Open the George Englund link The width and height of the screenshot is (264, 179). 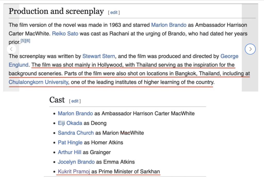(x=229, y=56)
